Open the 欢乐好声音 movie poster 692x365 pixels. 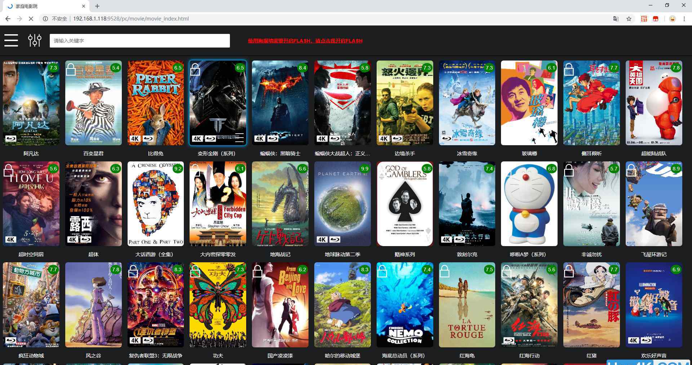(654, 305)
